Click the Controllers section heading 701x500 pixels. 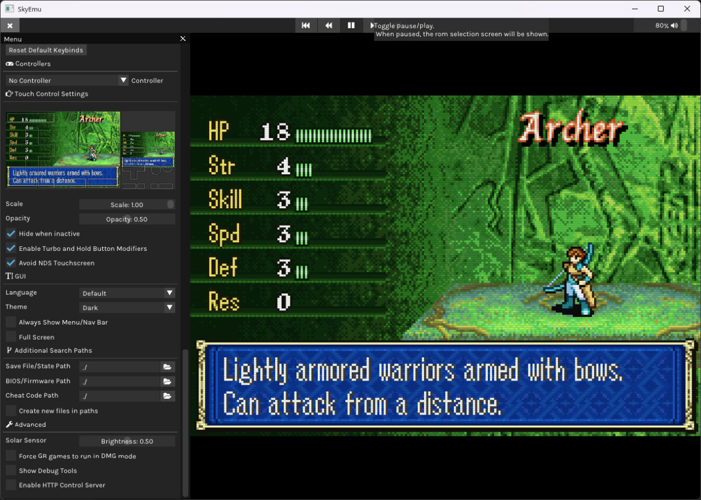(33, 64)
